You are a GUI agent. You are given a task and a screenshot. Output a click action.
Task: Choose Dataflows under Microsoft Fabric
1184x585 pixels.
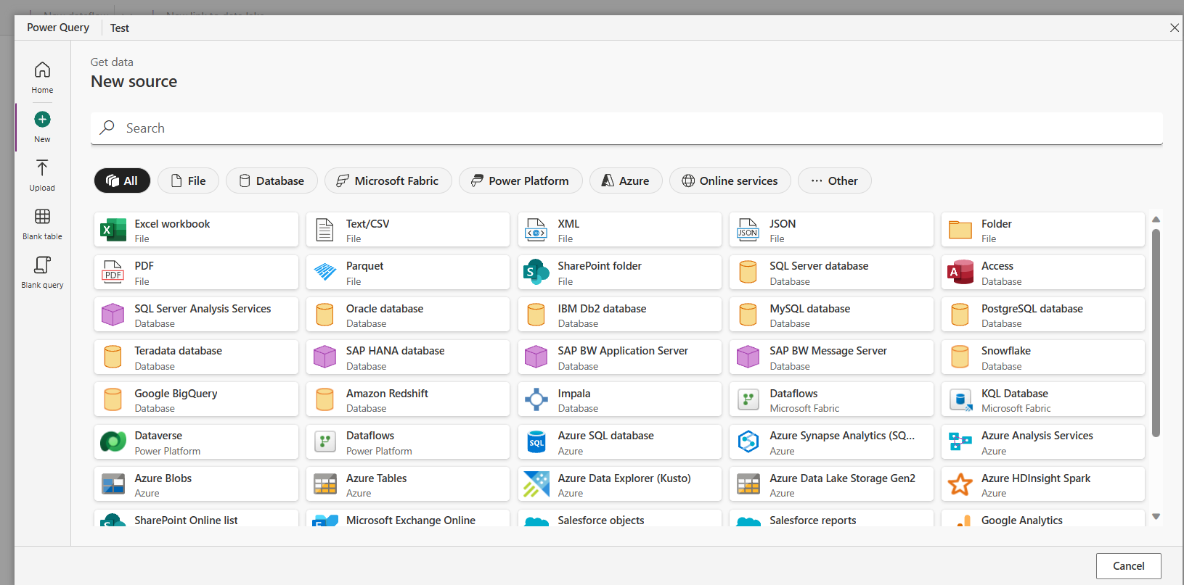click(831, 399)
